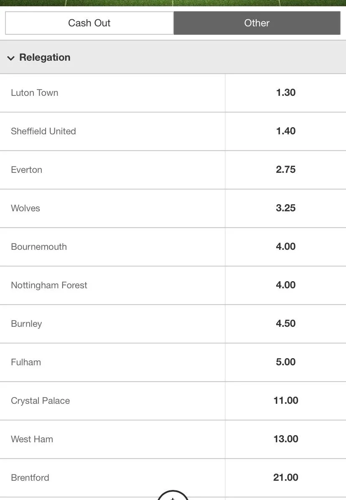Pick Sheffield United odds of 1.40

click(x=285, y=131)
